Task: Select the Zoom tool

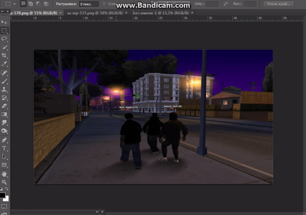Action: tap(4, 182)
